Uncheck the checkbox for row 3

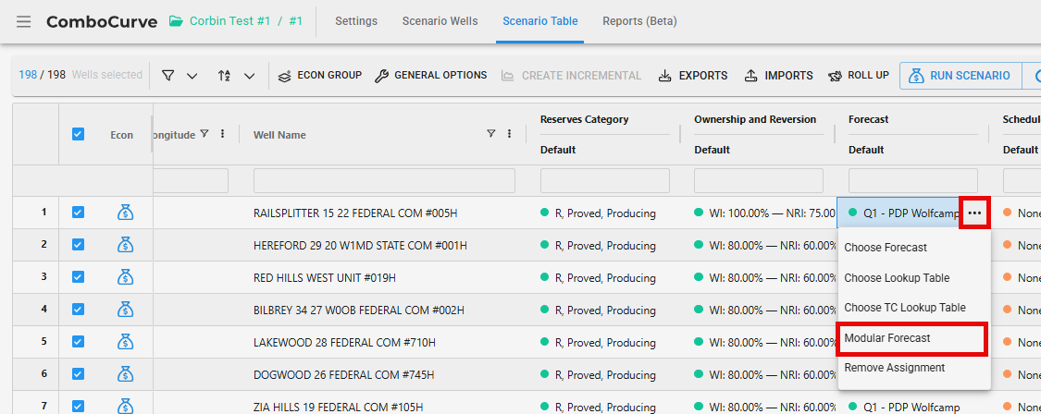(78, 277)
